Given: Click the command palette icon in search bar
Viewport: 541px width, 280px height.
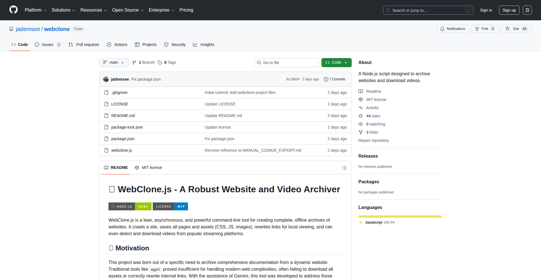Looking at the screenshot, I should [x=468, y=10].
